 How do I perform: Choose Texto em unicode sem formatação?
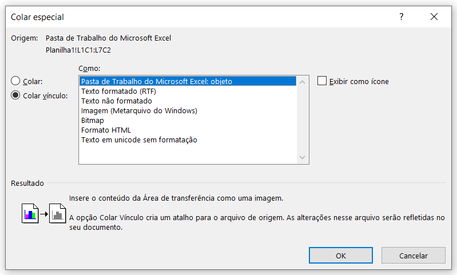pos(188,140)
